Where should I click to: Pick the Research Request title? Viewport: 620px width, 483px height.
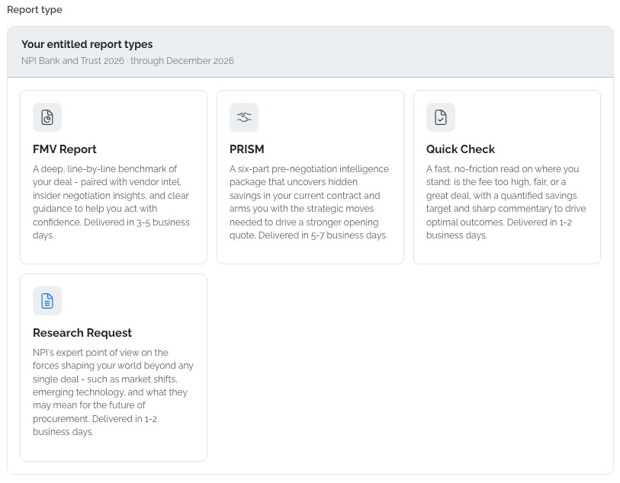click(82, 333)
